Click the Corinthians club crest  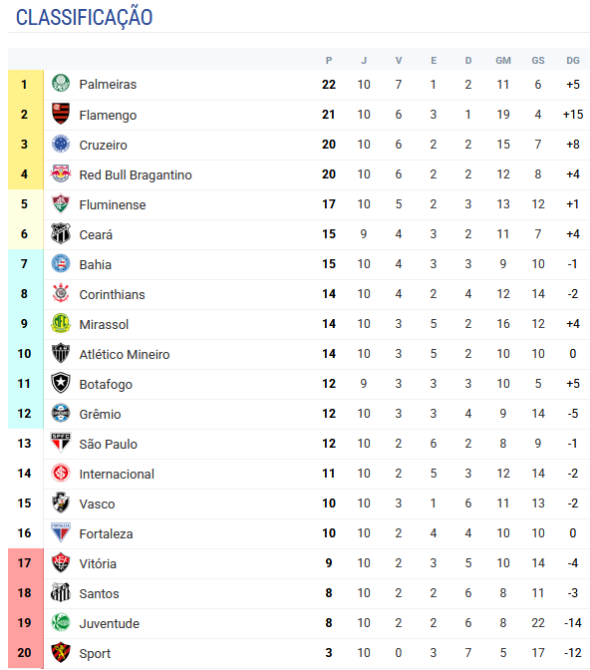(61, 293)
